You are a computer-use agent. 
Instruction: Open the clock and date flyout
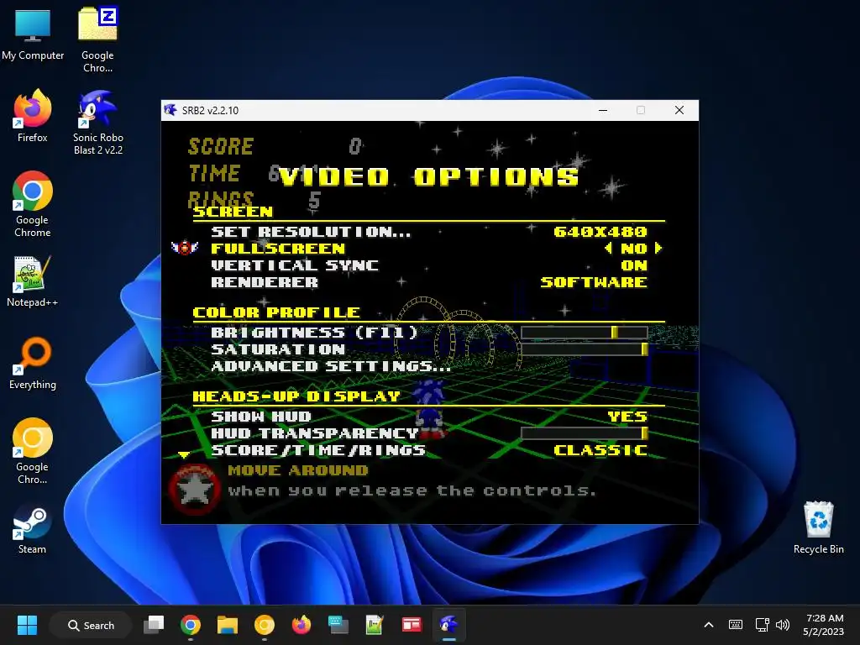(823, 625)
